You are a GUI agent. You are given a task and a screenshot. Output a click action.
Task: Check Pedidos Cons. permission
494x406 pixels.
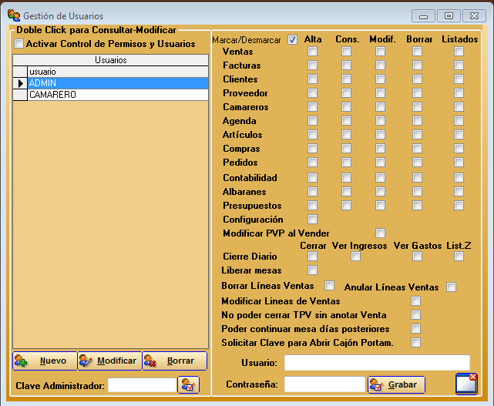coord(346,163)
